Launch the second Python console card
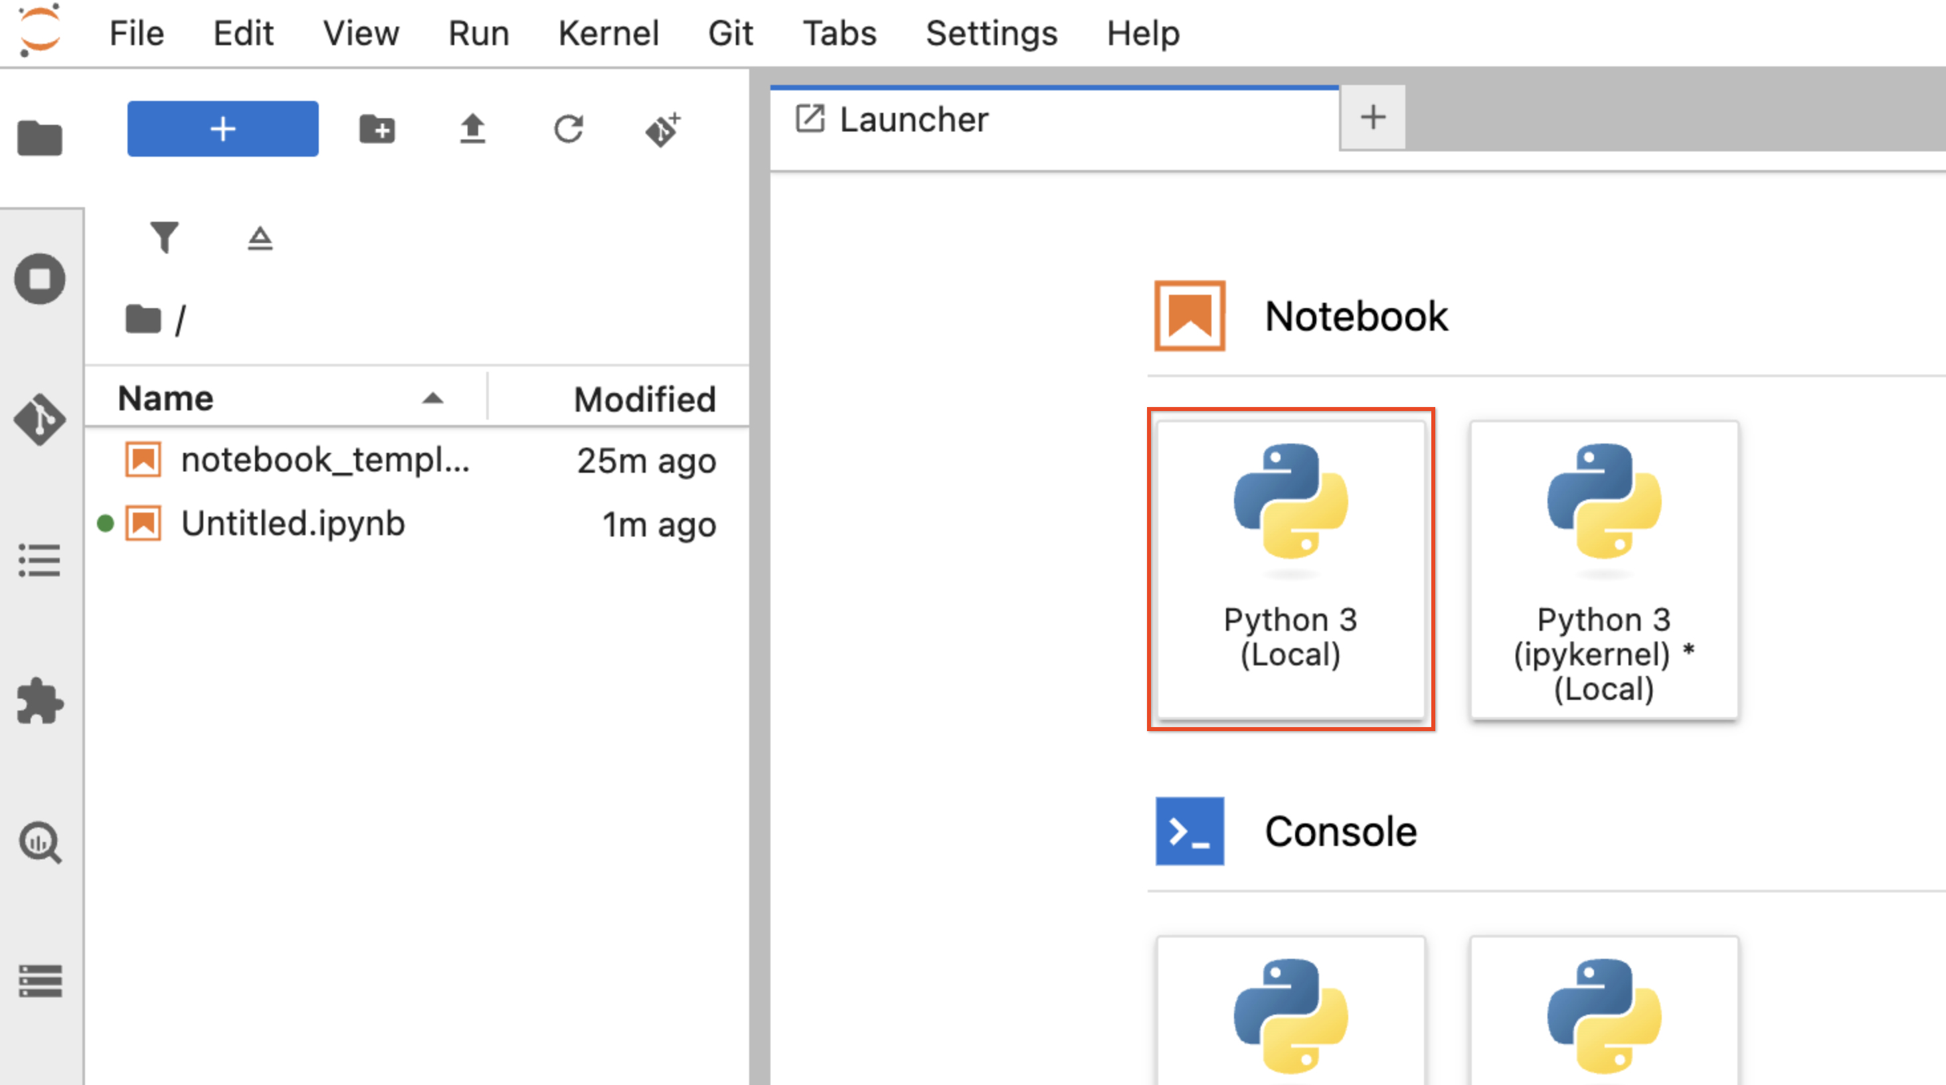The image size is (1946, 1085). pos(1605,1011)
